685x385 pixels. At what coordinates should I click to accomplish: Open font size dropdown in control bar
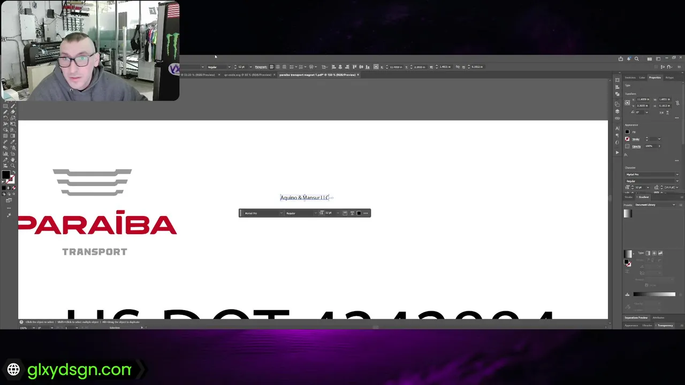251,66
